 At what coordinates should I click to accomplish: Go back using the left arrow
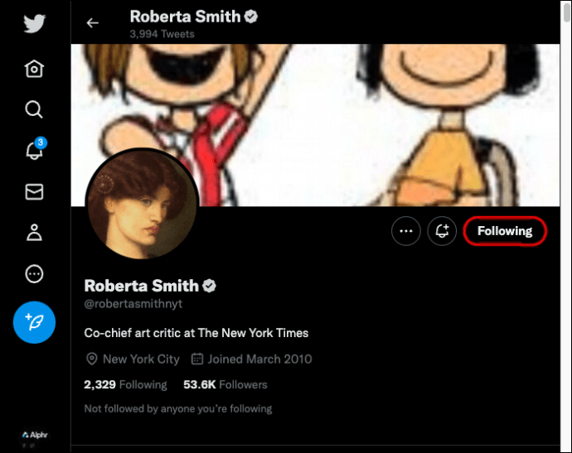point(93,23)
